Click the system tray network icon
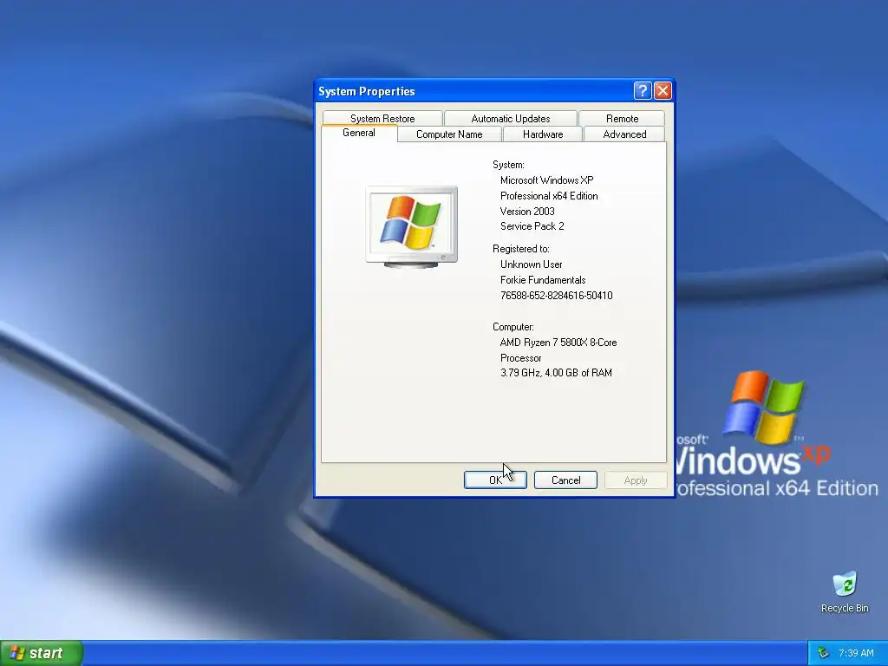 (x=824, y=653)
